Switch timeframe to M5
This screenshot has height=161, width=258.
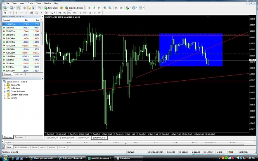[65, 13]
